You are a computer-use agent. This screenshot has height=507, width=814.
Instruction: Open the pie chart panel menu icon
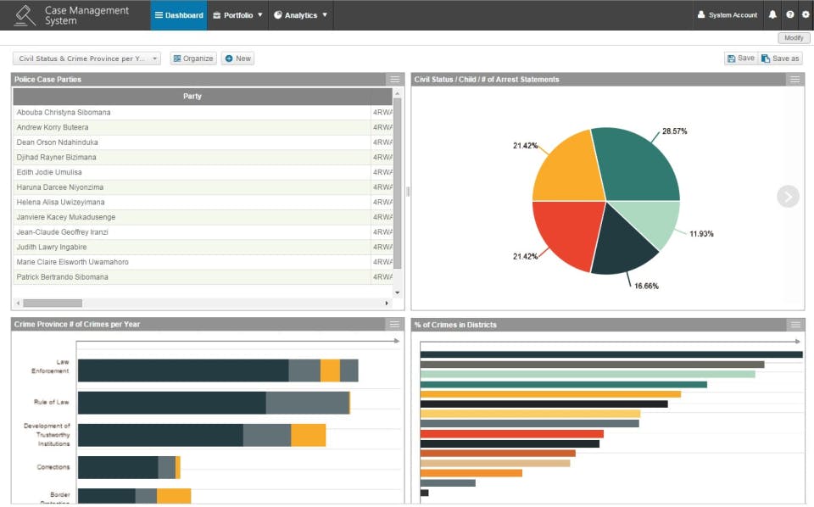point(794,79)
